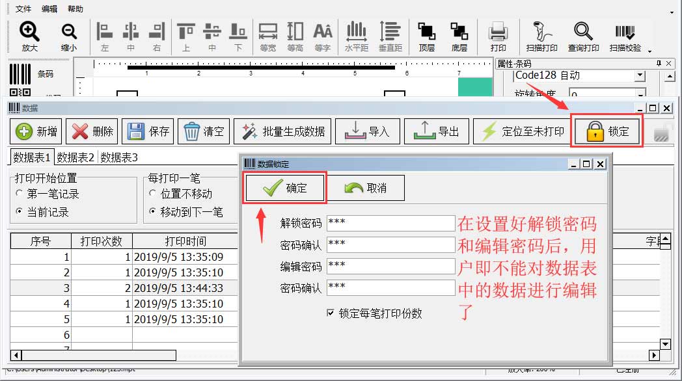Image resolution: width=682 pixels, height=381 pixels.
Task: Switch to the 数据表2 tab
Action: click(75, 157)
